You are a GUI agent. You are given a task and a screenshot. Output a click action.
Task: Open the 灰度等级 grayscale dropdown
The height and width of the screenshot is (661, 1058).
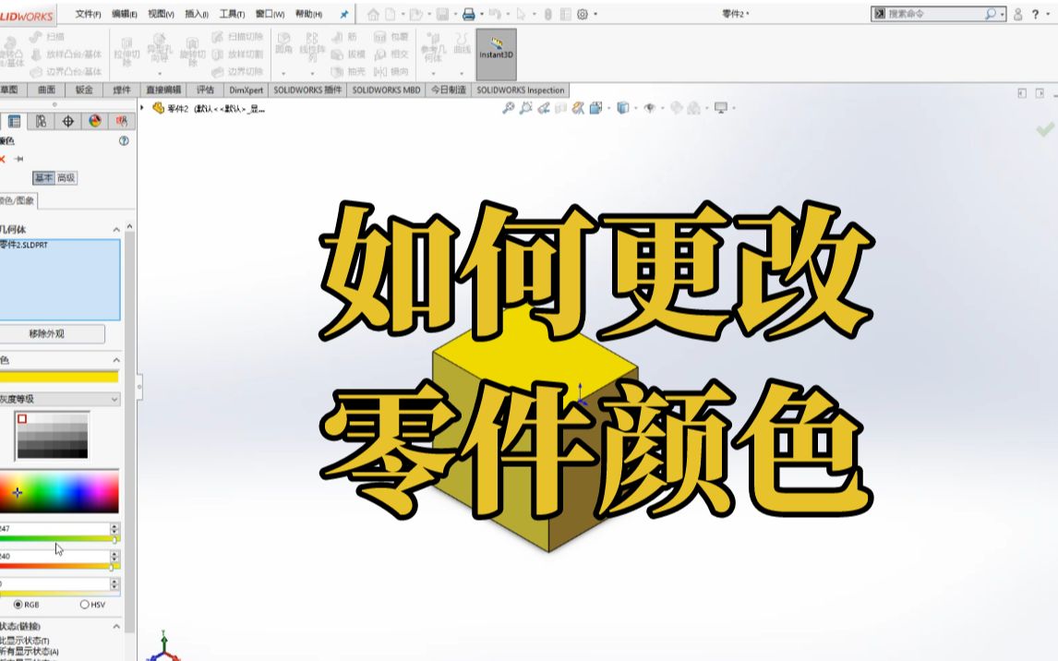coord(114,399)
